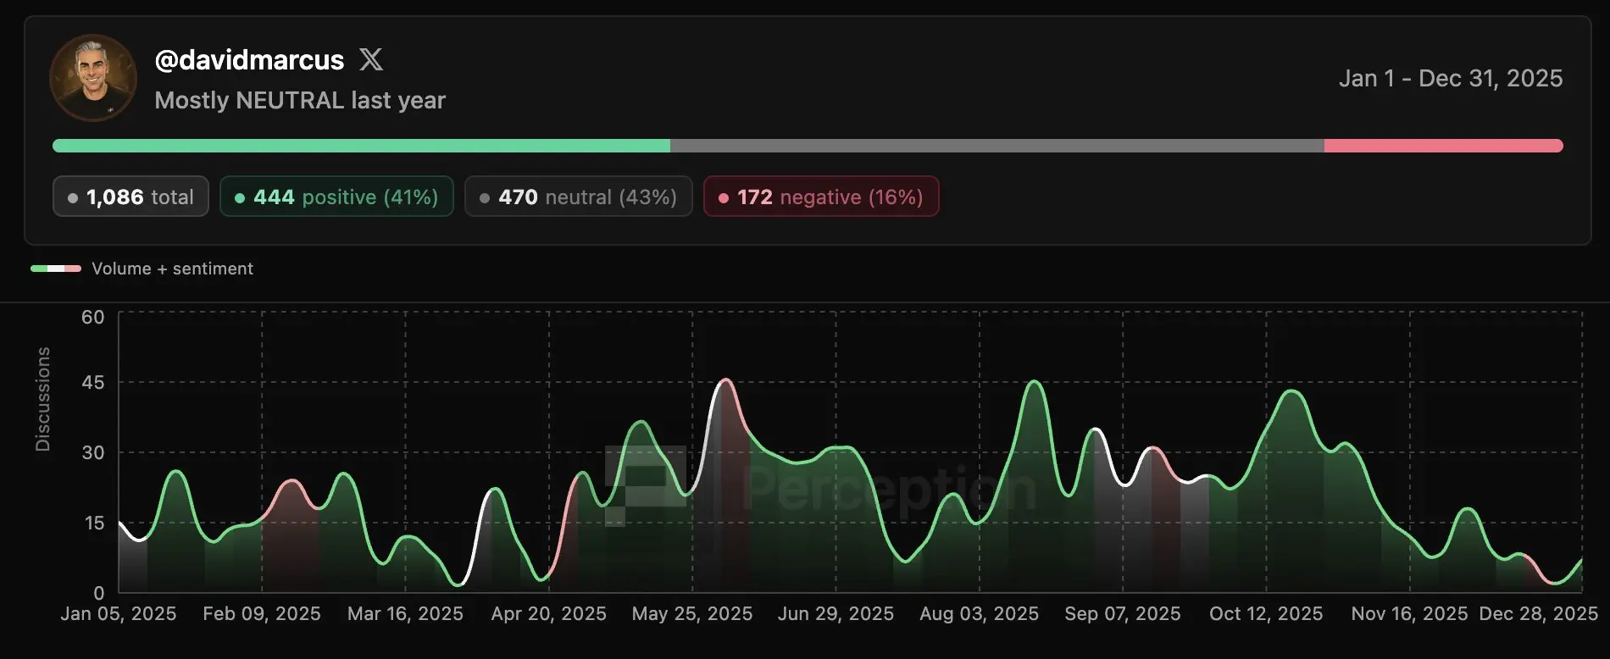
Task: Click the @davidmarcus handle
Action: tap(249, 60)
